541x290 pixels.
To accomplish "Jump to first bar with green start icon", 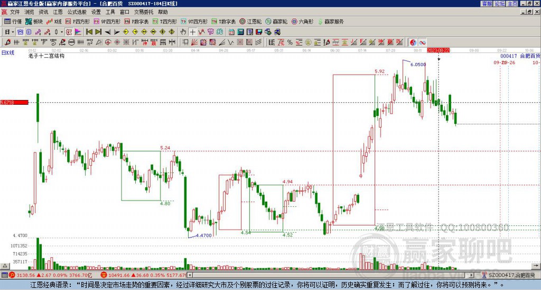I will tap(89, 32).
